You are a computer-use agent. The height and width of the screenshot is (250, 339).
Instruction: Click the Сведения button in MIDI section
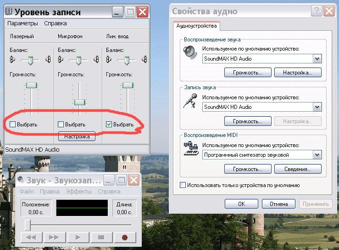point(298,170)
